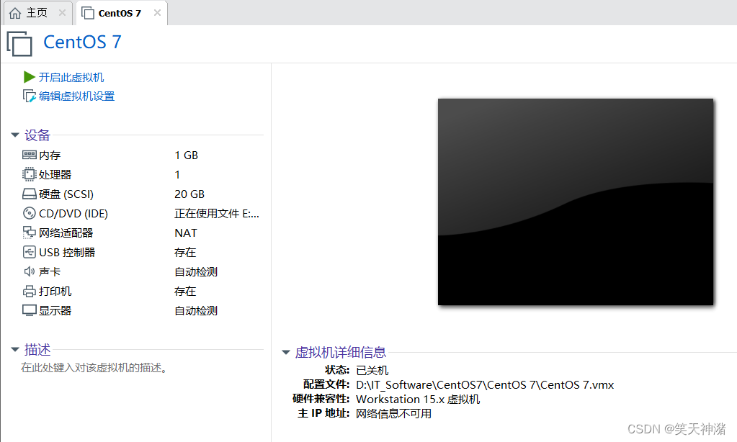Click the memory (内存) device icon
The height and width of the screenshot is (442, 737).
point(29,155)
